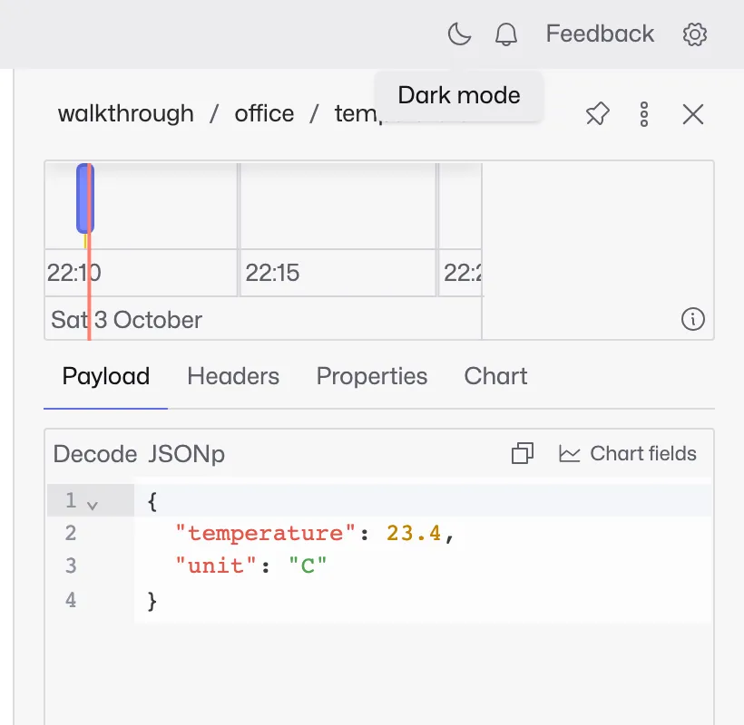Click the walkthrough breadcrumb
744x725 pixels.
pos(126,113)
